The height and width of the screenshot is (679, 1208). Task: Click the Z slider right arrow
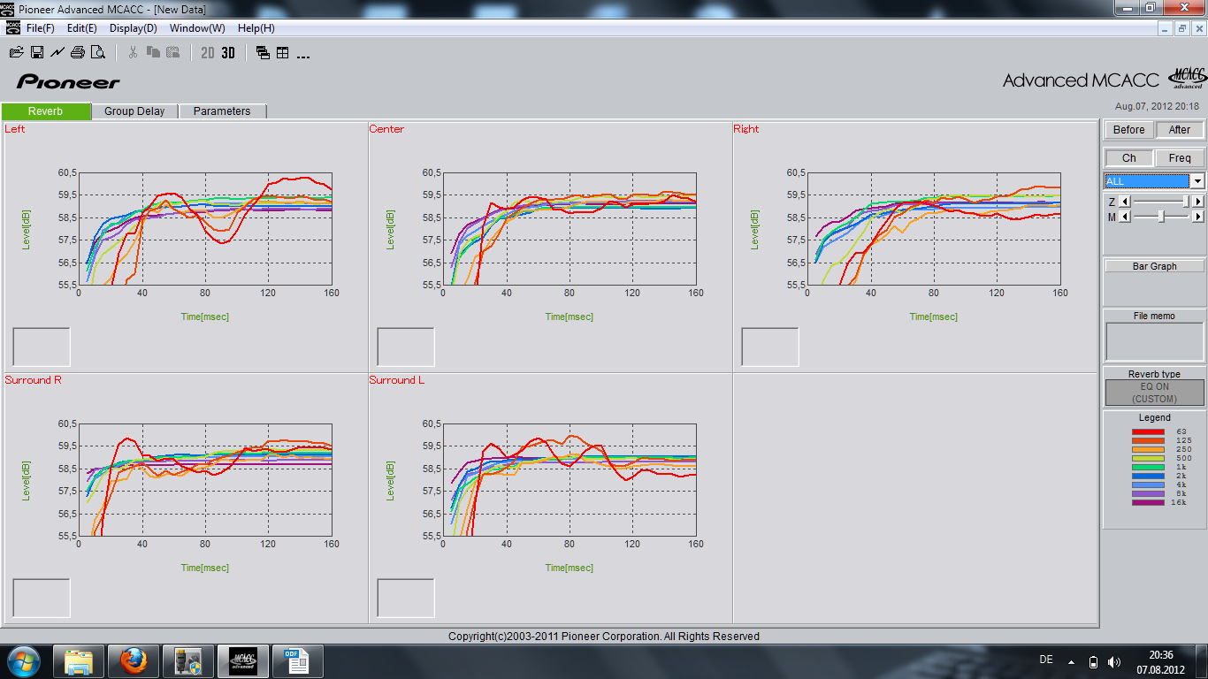pyautogui.click(x=1198, y=202)
